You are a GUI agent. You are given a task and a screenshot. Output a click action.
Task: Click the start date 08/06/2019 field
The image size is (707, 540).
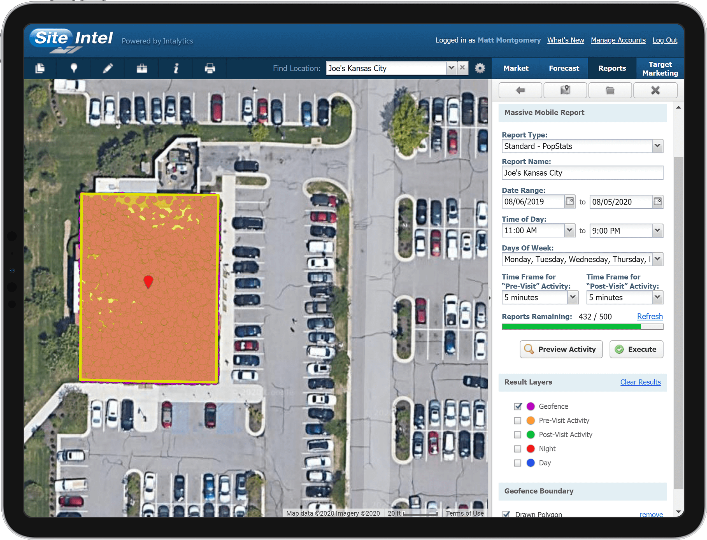point(533,202)
